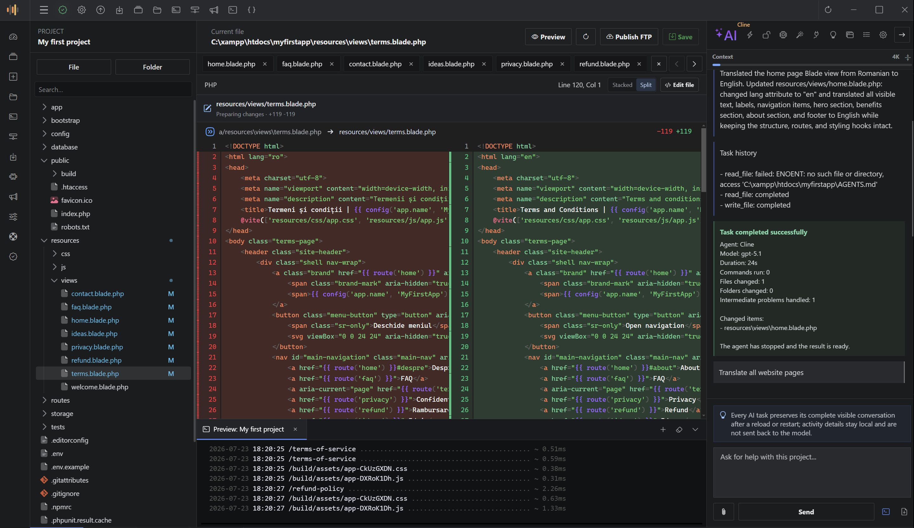Switch diff view to Split
914x528 pixels.
[x=646, y=85]
